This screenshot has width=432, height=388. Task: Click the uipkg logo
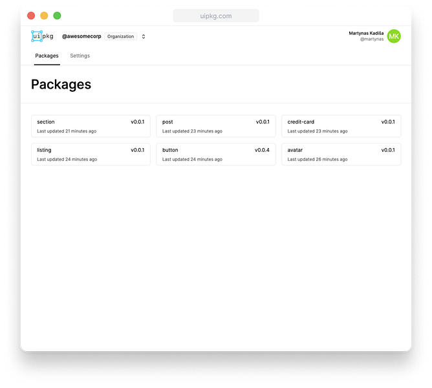(42, 36)
